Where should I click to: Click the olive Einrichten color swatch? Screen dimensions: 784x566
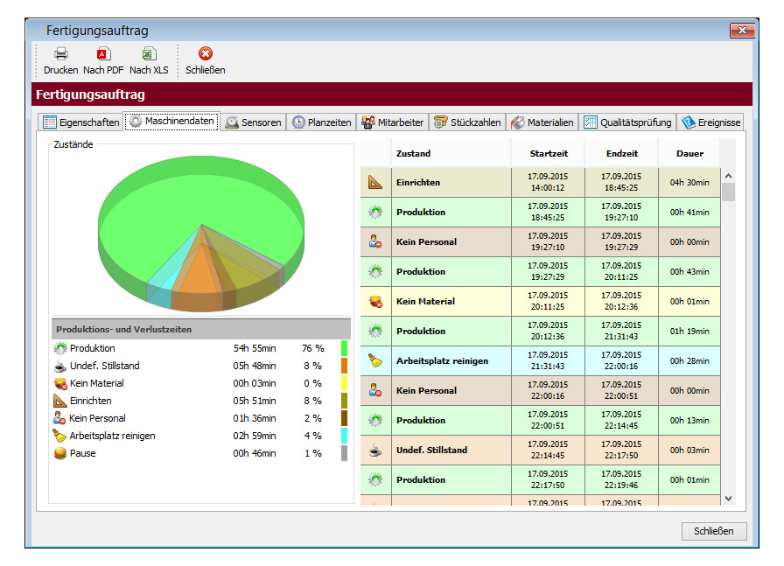(344, 401)
